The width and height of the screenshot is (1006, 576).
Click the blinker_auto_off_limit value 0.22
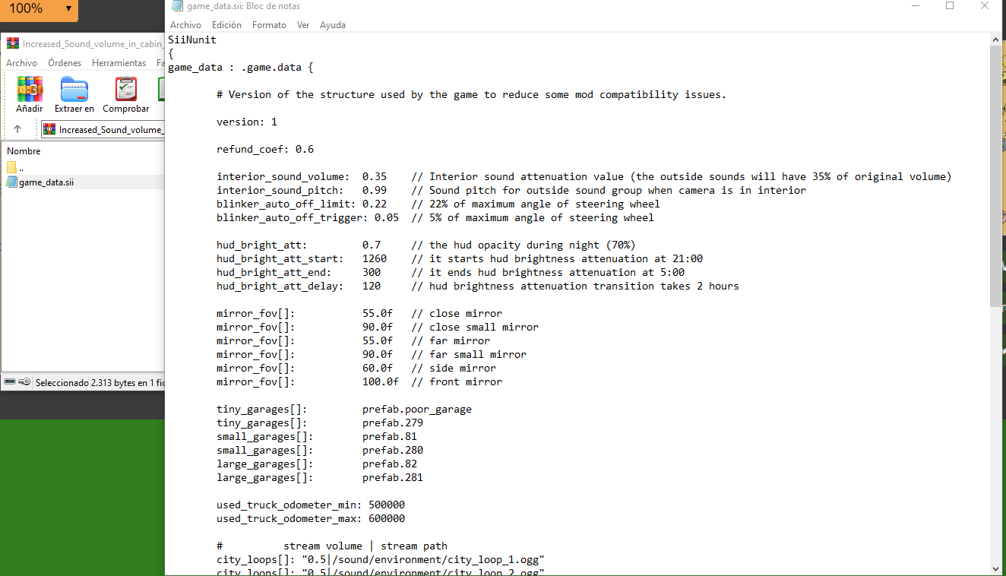pos(375,204)
